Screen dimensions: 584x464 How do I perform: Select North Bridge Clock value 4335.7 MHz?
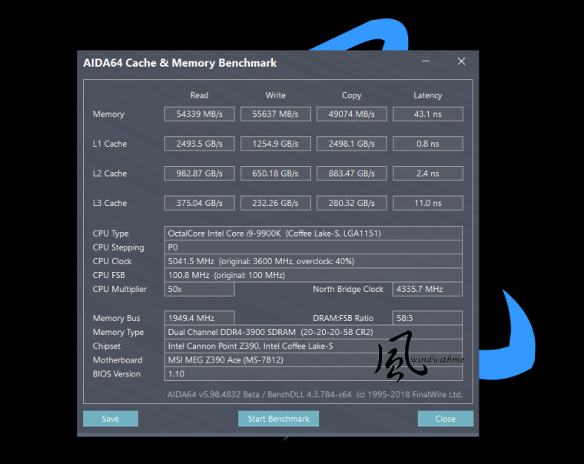(427, 289)
